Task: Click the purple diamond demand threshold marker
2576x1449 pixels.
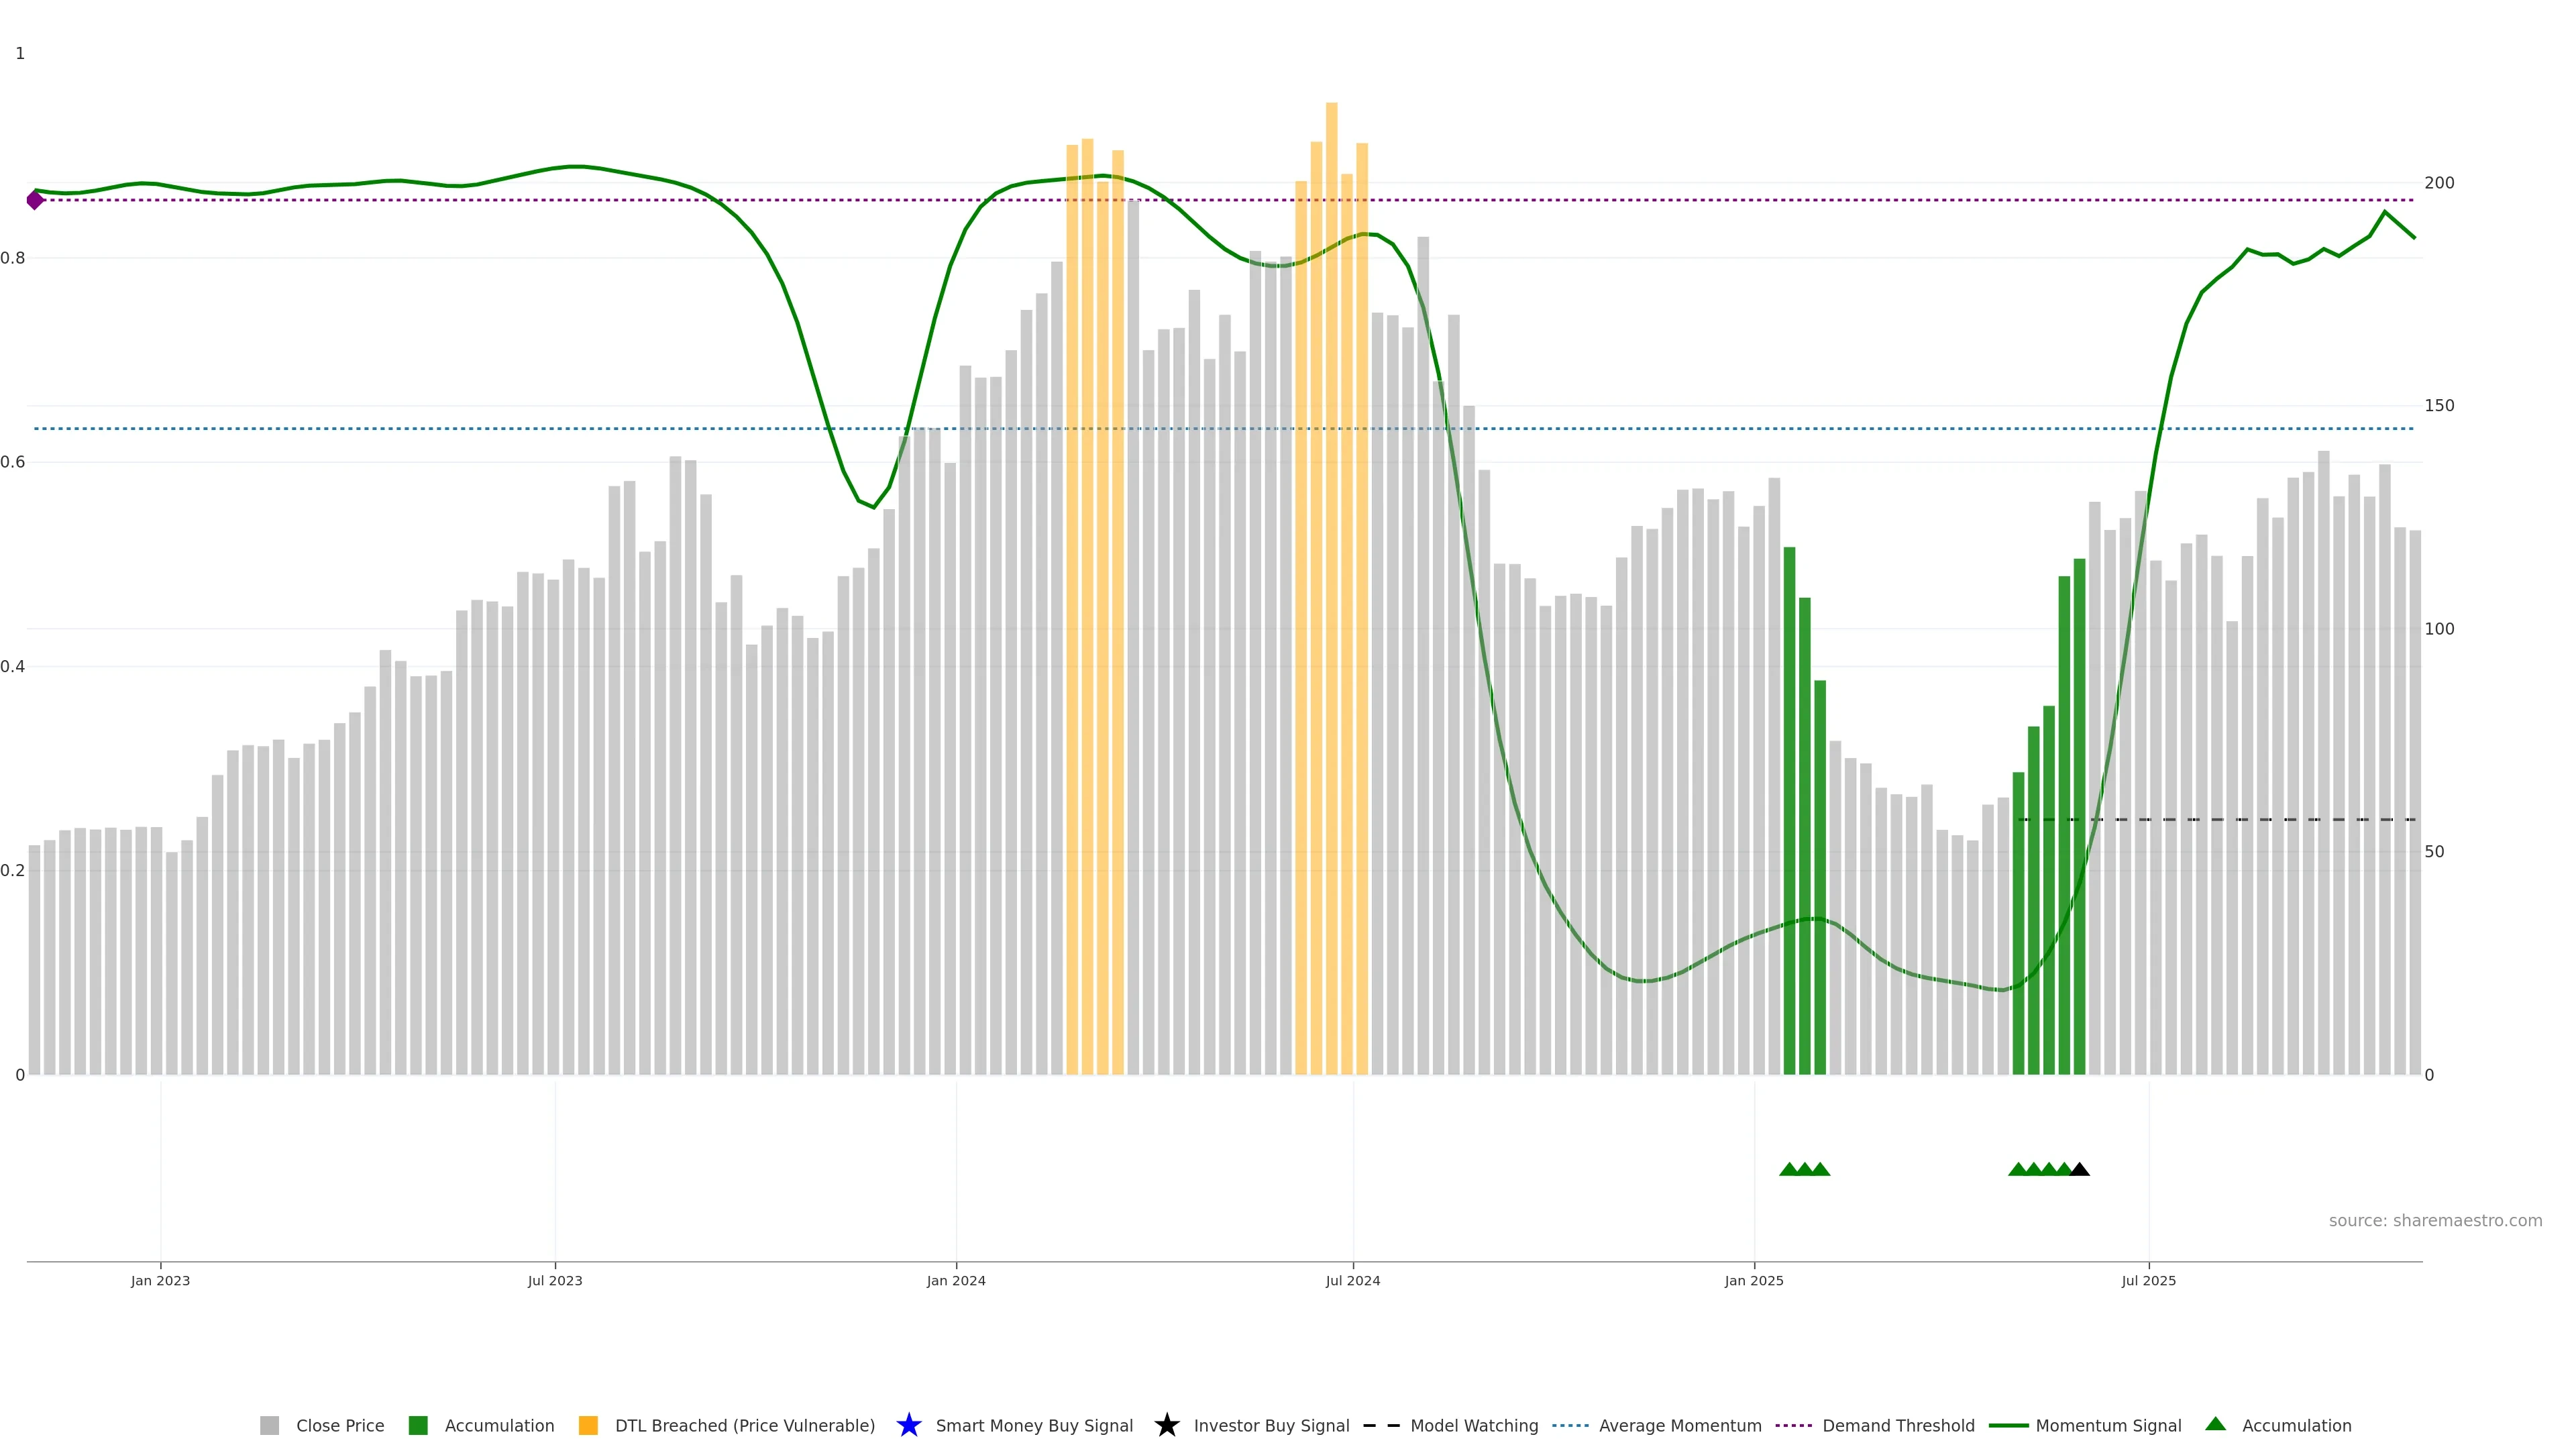Action: [x=35, y=200]
